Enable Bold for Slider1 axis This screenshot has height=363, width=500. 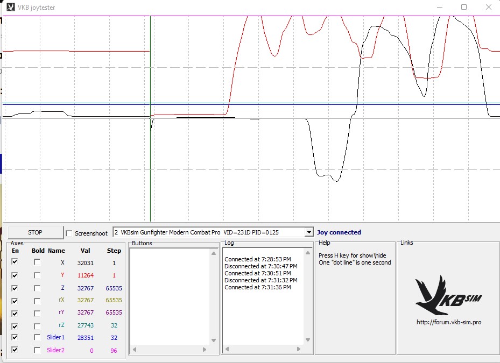pyautogui.click(x=37, y=338)
